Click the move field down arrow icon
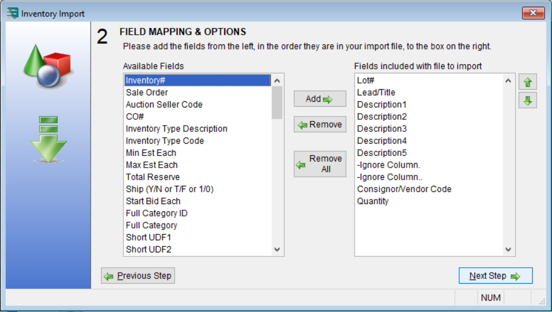Viewport: 552px width, 312px height. pos(528,101)
